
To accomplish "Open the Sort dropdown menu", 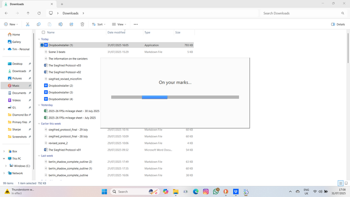I will (x=97, y=25).
